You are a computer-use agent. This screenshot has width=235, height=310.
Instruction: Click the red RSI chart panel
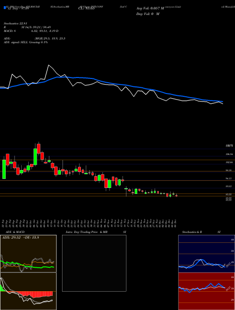tap(206, 291)
